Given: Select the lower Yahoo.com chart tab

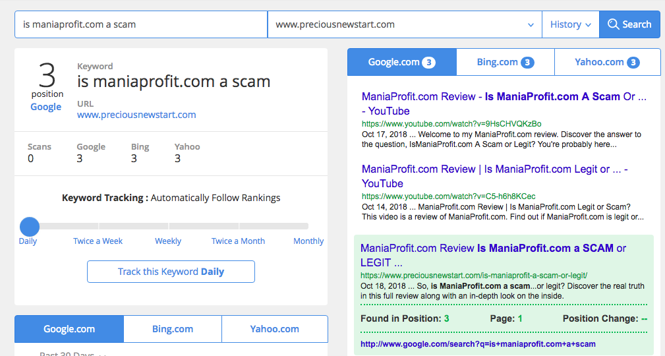Looking at the screenshot, I should [x=274, y=329].
